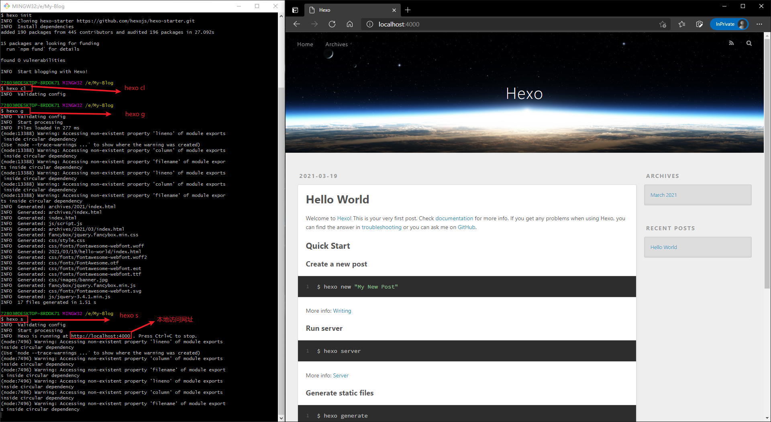Click the browser page scrollbar thumb

pos(767,163)
